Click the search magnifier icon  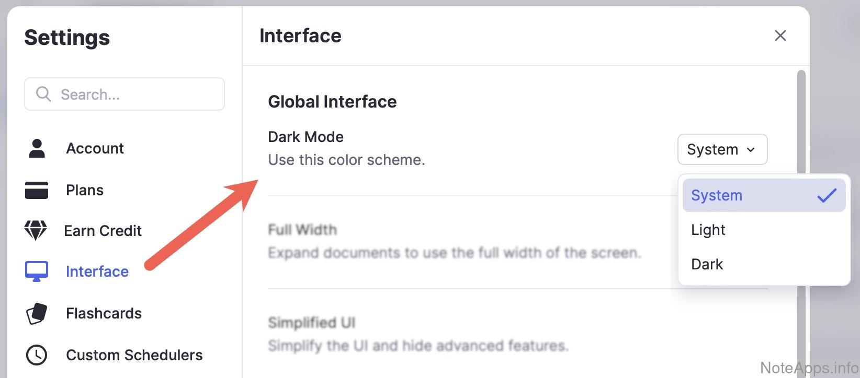pyautogui.click(x=43, y=94)
